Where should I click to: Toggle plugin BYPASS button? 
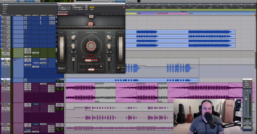coord(92,7)
